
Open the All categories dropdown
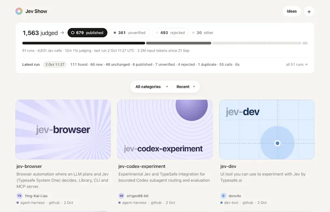[151, 87]
